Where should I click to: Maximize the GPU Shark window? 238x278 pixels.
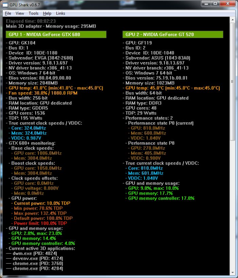pos(215,3)
